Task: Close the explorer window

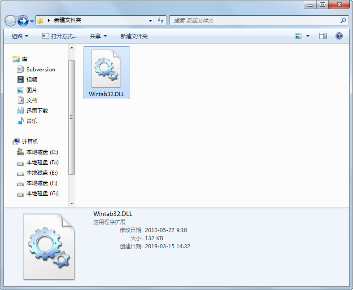Action: pyautogui.click(x=339, y=4)
